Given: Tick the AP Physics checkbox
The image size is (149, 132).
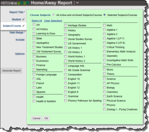Looking at the screenshot, I should 104,83.
